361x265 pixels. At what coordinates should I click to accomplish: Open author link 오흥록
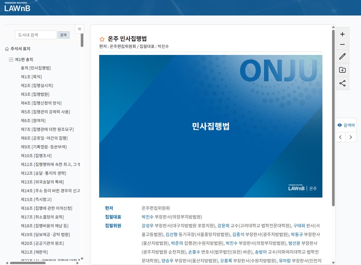pos(226,260)
